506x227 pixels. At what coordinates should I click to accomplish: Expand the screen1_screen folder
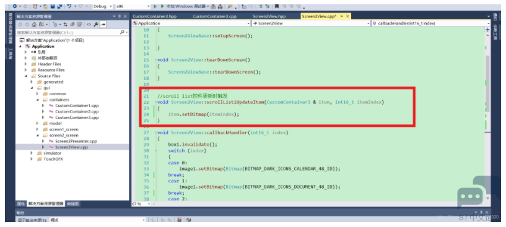tap(37, 129)
